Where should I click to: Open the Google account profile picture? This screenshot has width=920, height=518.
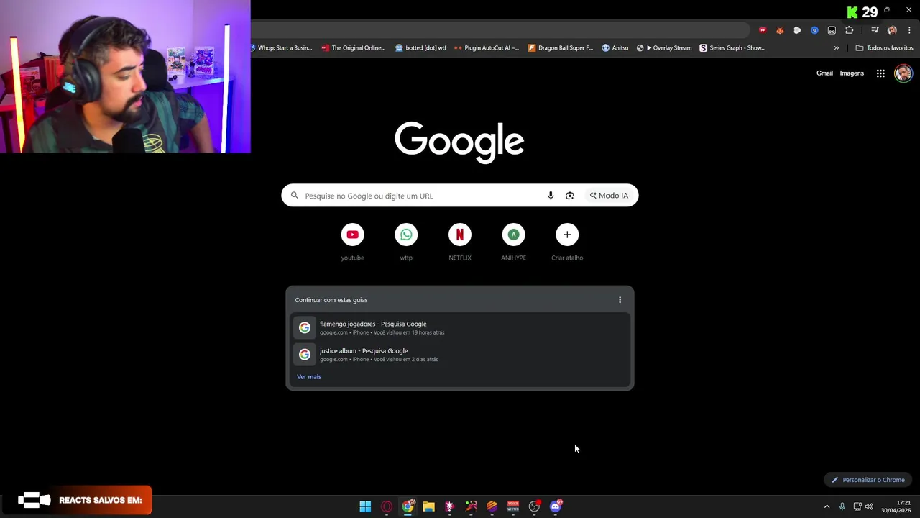coord(903,73)
